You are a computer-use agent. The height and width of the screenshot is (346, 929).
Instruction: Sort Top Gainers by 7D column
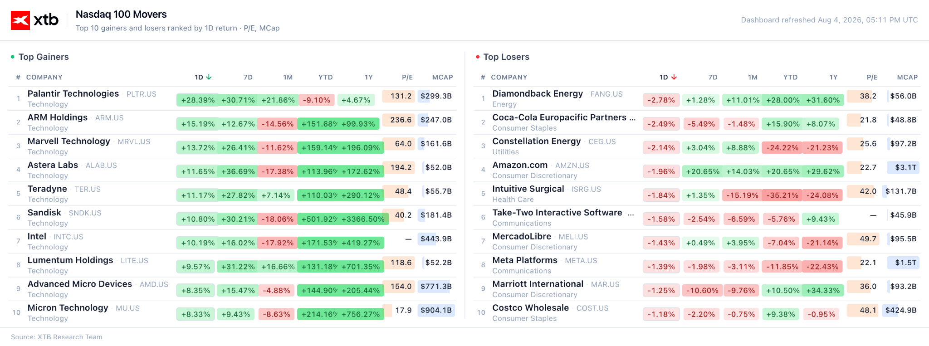pyautogui.click(x=248, y=77)
